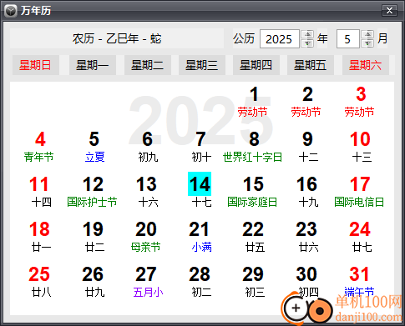This screenshot has width=405, height=326.
Task: Click the 农历 - 乙巳年 - 蛇 header
Action: 117,38
